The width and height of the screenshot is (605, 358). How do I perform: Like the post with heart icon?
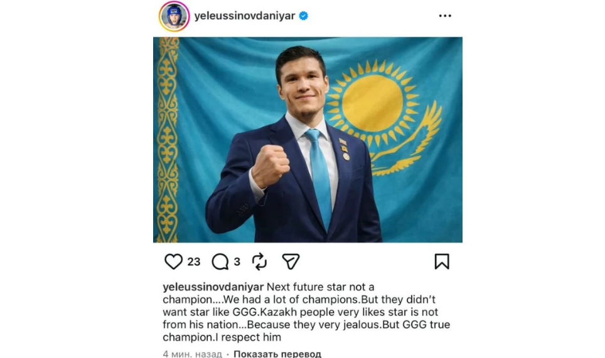pyautogui.click(x=173, y=261)
